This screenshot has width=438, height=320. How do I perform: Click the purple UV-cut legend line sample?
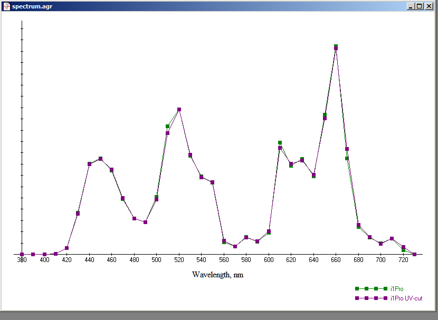coord(371,298)
